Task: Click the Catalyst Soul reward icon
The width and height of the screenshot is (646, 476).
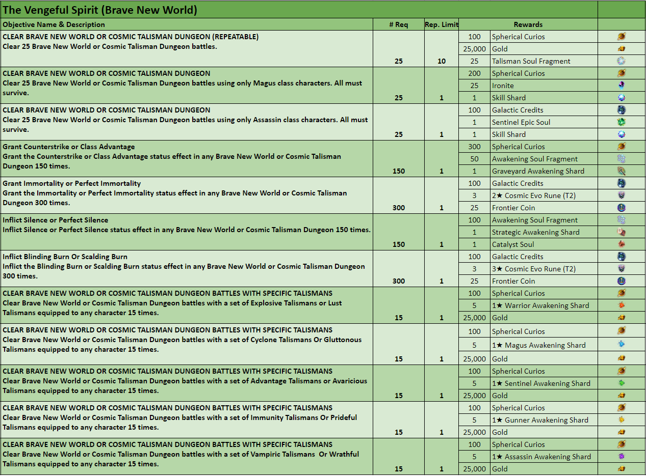Action: (x=621, y=244)
